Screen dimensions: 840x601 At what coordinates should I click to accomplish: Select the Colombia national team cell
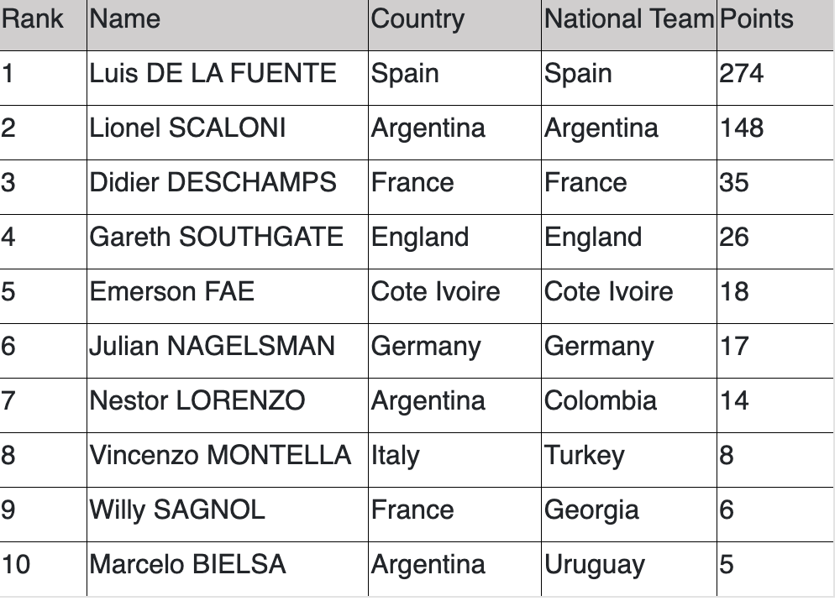point(629,406)
